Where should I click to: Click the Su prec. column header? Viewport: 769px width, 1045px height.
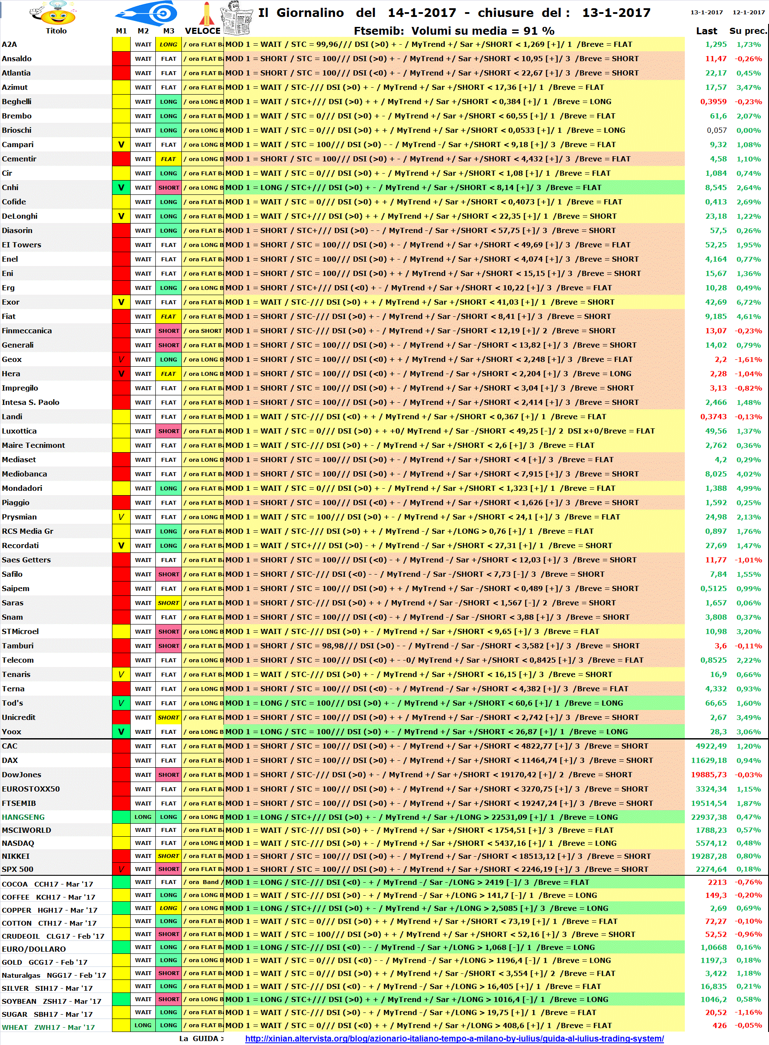click(x=748, y=31)
